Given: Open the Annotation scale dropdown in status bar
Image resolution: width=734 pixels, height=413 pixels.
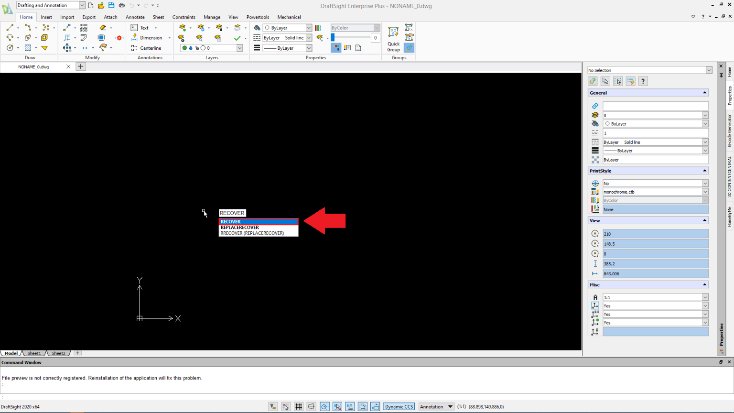Looking at the screenshot, I should (x=449, y=406).
